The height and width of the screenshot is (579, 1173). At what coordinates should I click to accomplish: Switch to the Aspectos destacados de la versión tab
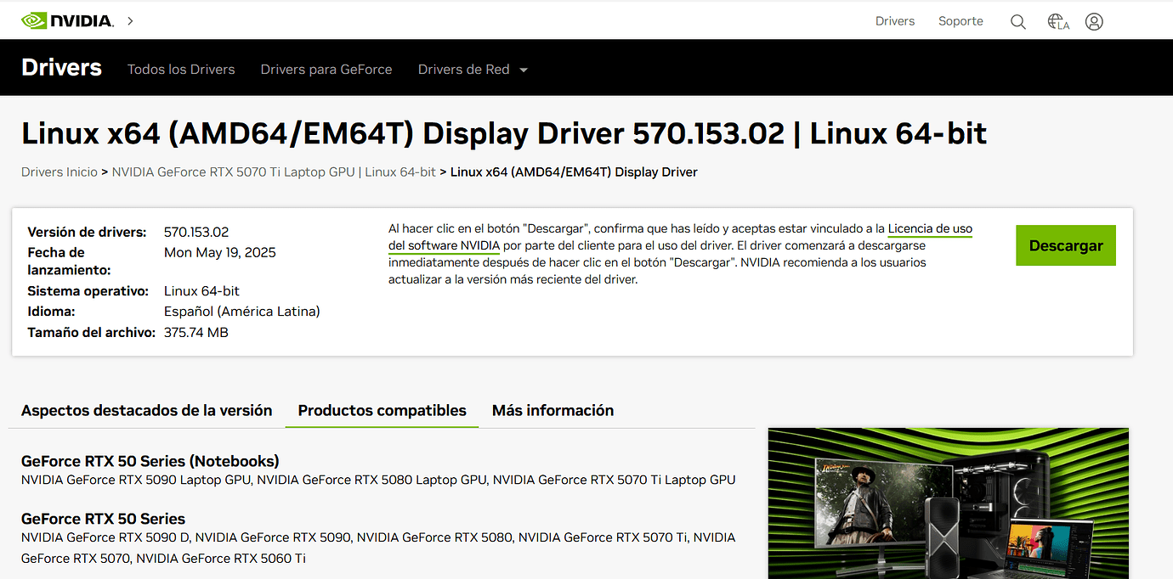click(x=146, y=410)
